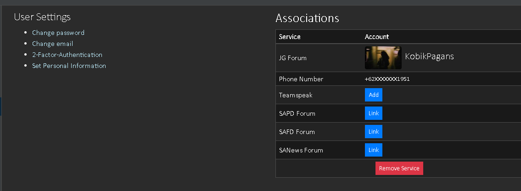Click the red Remove Service button
Viewport: 521px width, 191px height.
(x=399, y=168)
